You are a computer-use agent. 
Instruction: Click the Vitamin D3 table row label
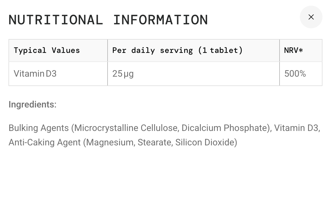click(35, 74)
